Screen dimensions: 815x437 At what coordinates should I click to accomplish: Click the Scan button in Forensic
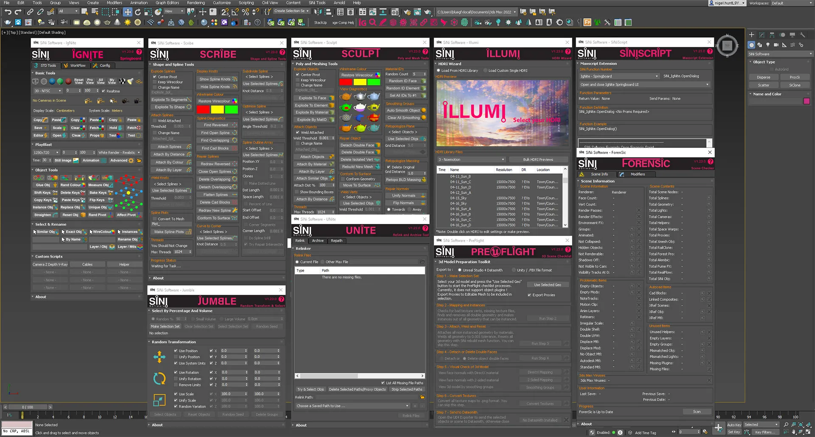[x=697, y=412]
